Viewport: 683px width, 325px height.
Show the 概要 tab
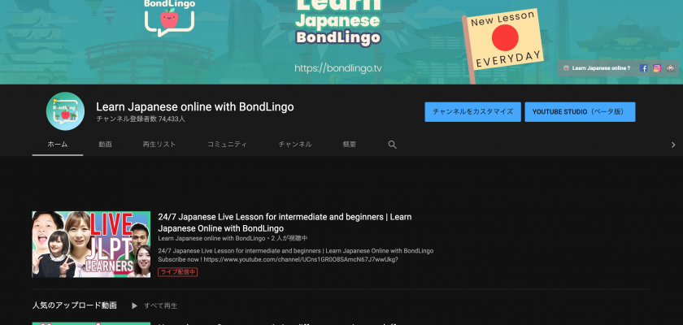349,145
